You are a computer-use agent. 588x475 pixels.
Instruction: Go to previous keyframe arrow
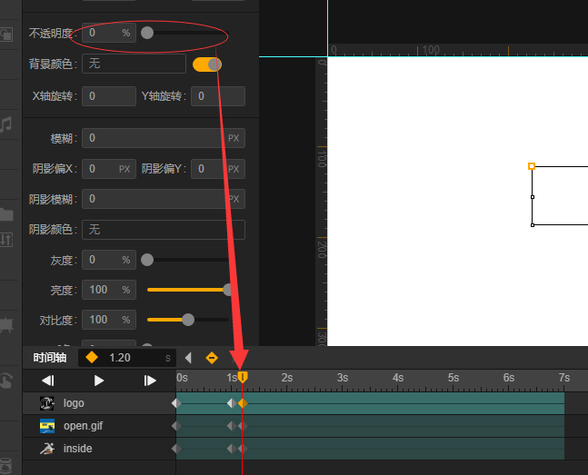189,358
